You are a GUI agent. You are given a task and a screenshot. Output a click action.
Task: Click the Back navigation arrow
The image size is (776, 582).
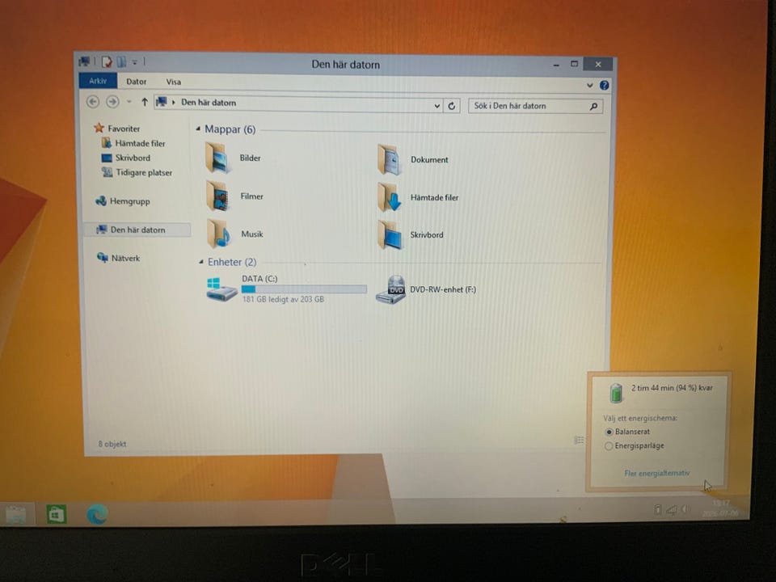click(92, 102)
